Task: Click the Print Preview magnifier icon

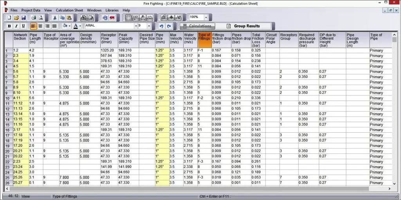Action: (x=40, y=18)
